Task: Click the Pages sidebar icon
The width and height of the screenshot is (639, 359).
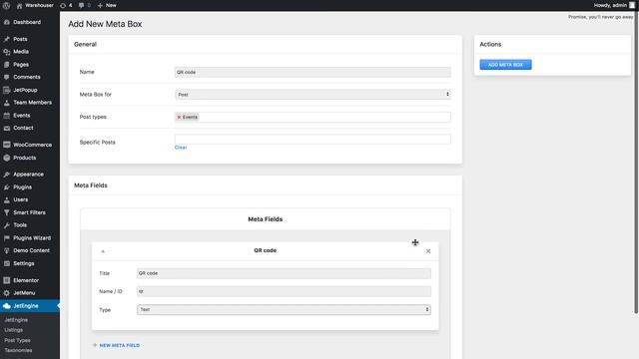Action: 7,64
